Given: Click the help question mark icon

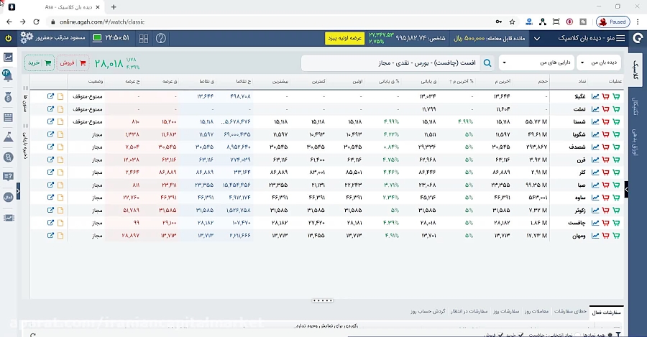Looking at the screenshot, I should pyautogui.click(x=161, y=39).
